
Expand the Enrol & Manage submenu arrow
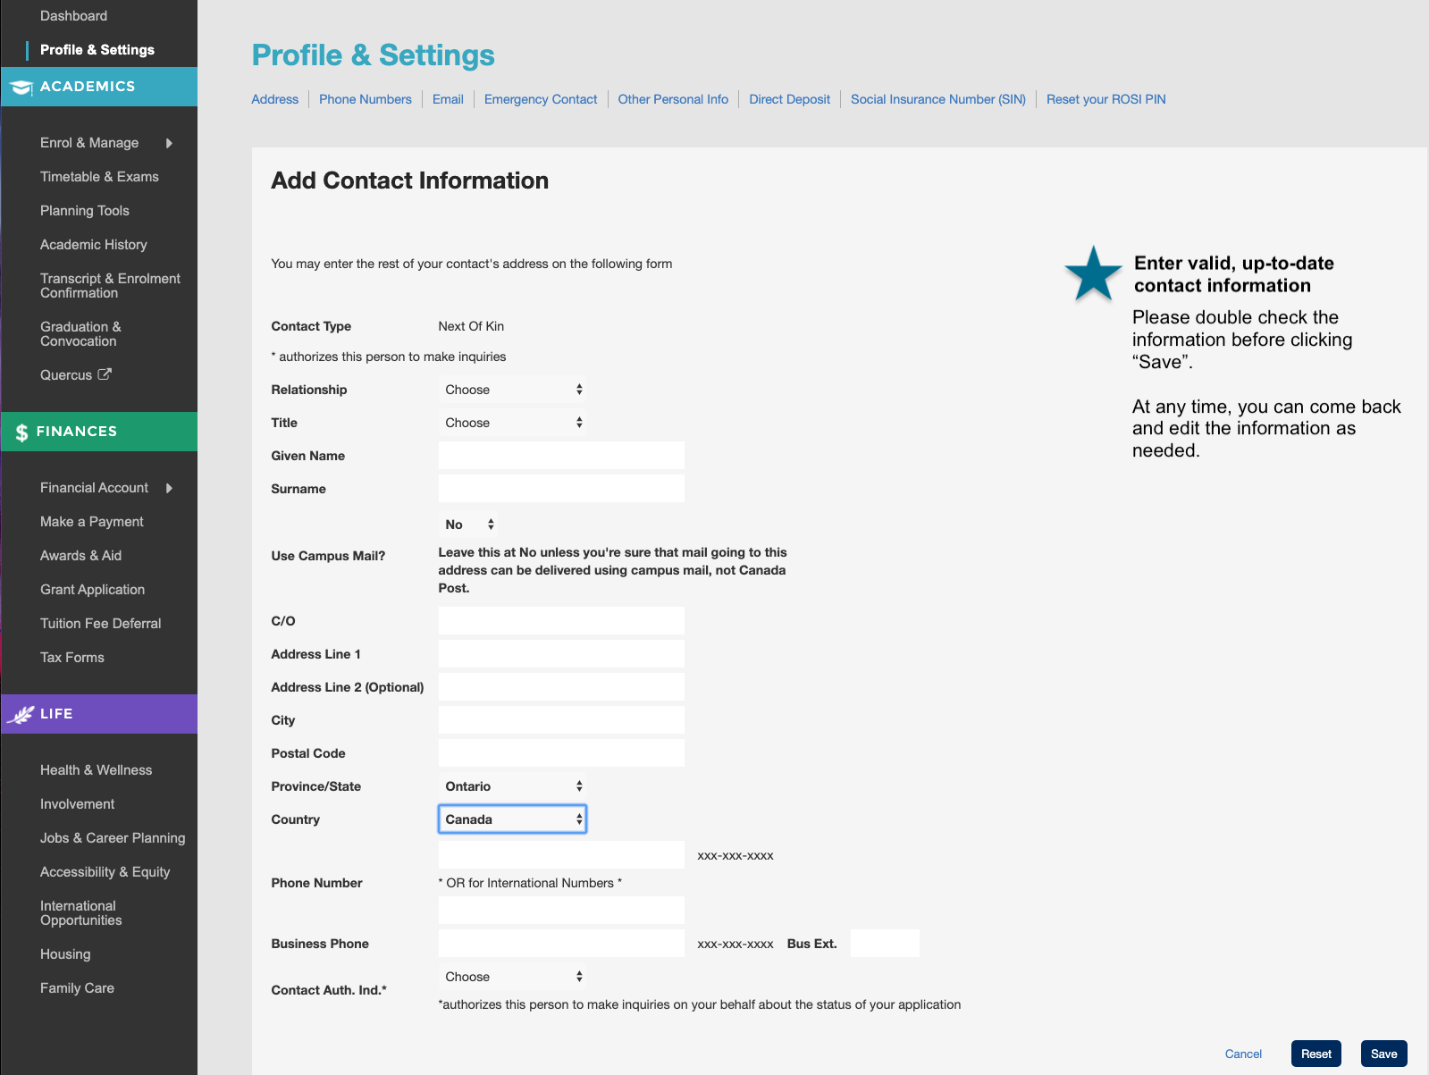click(x=169, y=143)
